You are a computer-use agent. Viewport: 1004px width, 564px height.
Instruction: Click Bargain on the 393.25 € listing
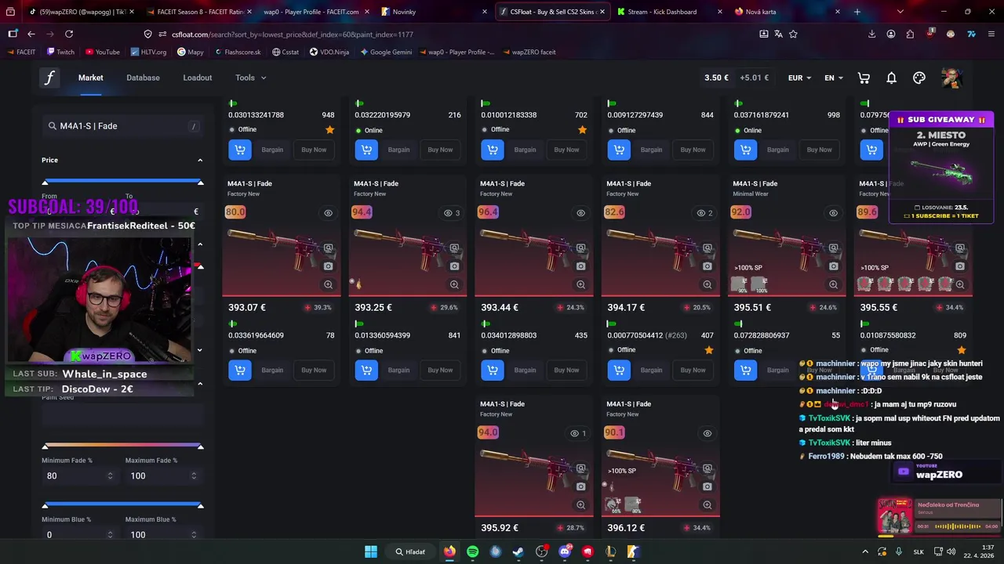(398, 370)
